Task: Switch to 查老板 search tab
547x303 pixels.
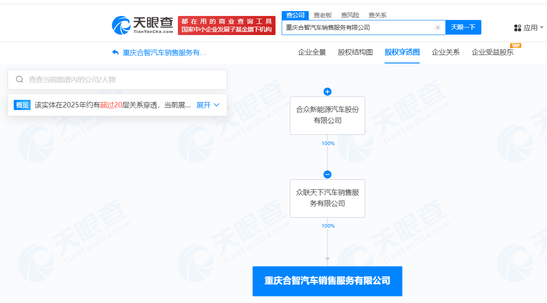Action: click(323, 15)
